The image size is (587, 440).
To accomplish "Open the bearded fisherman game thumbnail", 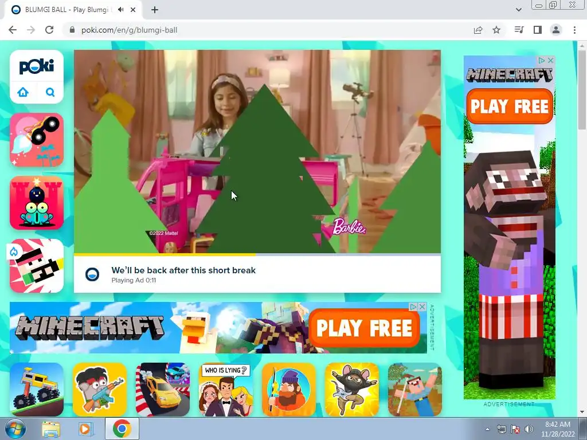I will [289, 389].
